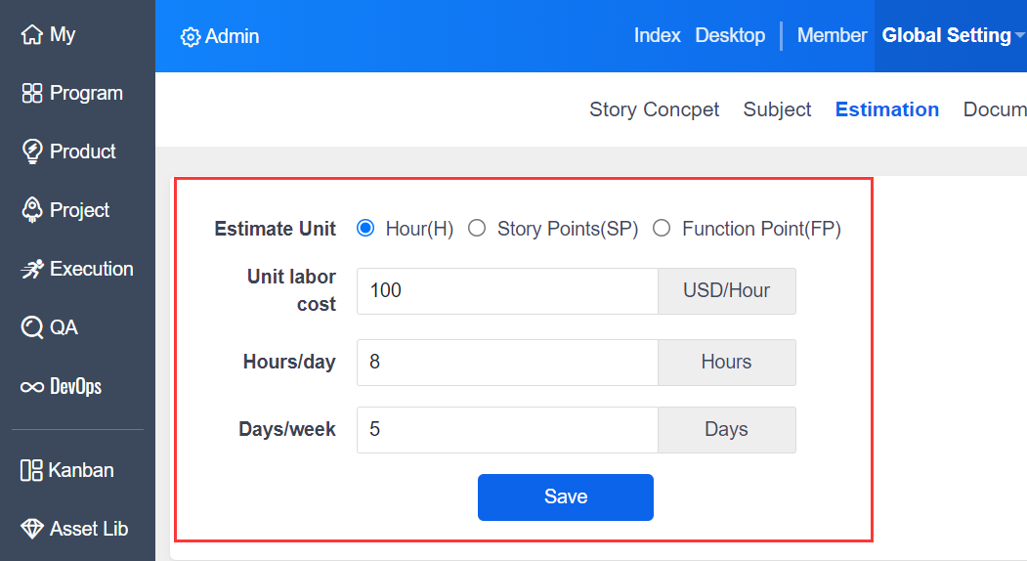The image size is (1027, 561).
Task: Open QA through its sidebar icon
Action: tap(32, 327)
